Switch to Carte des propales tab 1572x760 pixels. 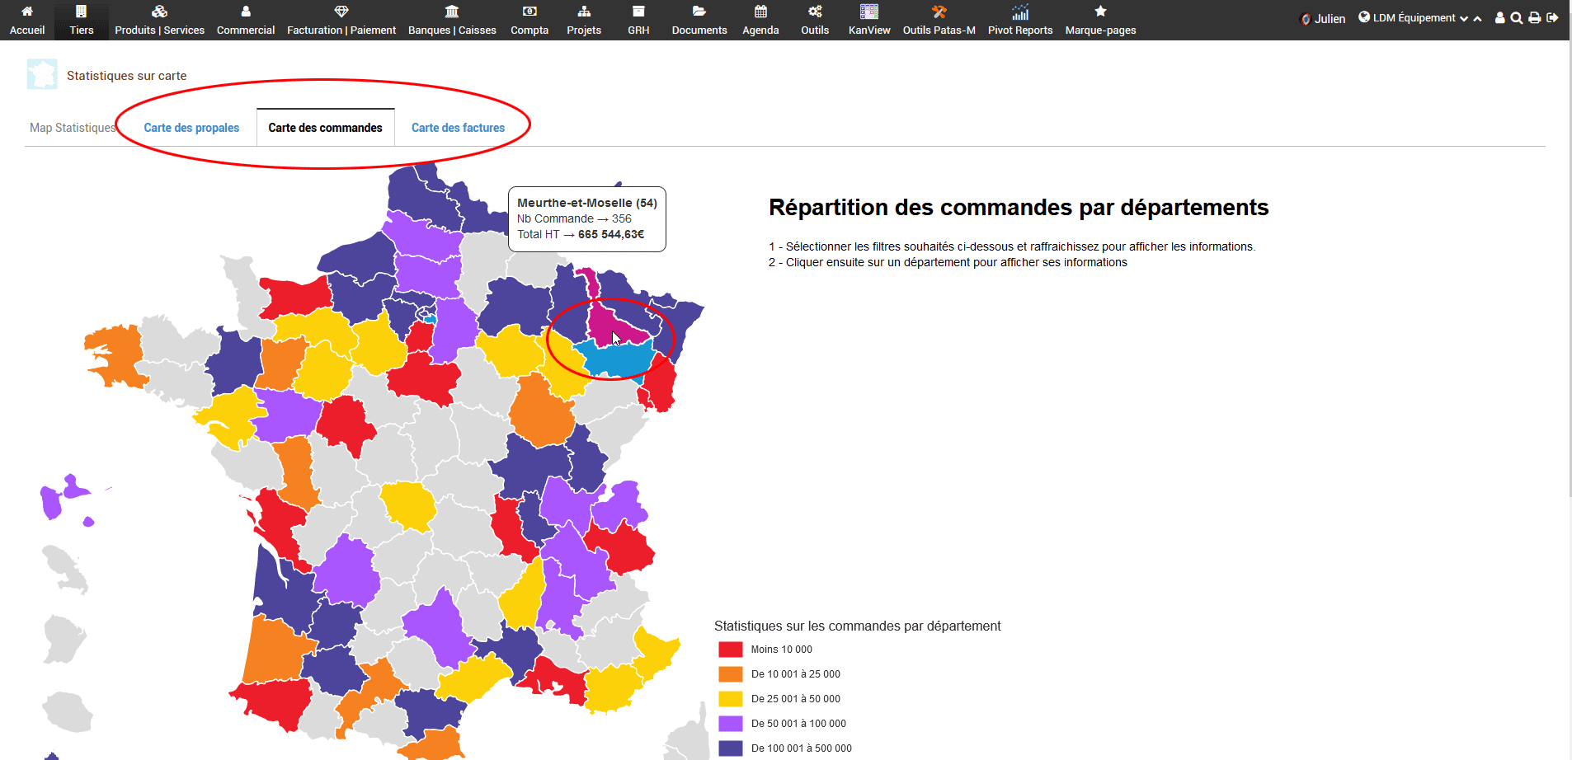pos(191,128)
